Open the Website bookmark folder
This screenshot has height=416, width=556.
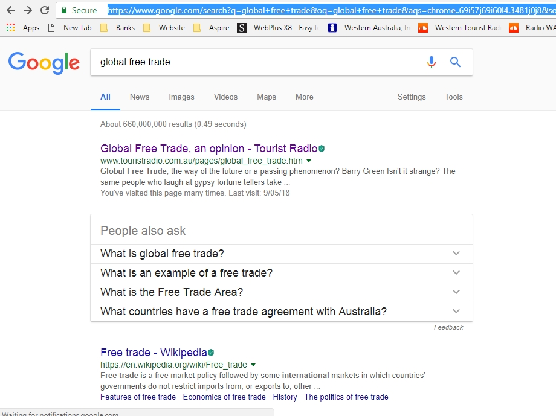164,28
